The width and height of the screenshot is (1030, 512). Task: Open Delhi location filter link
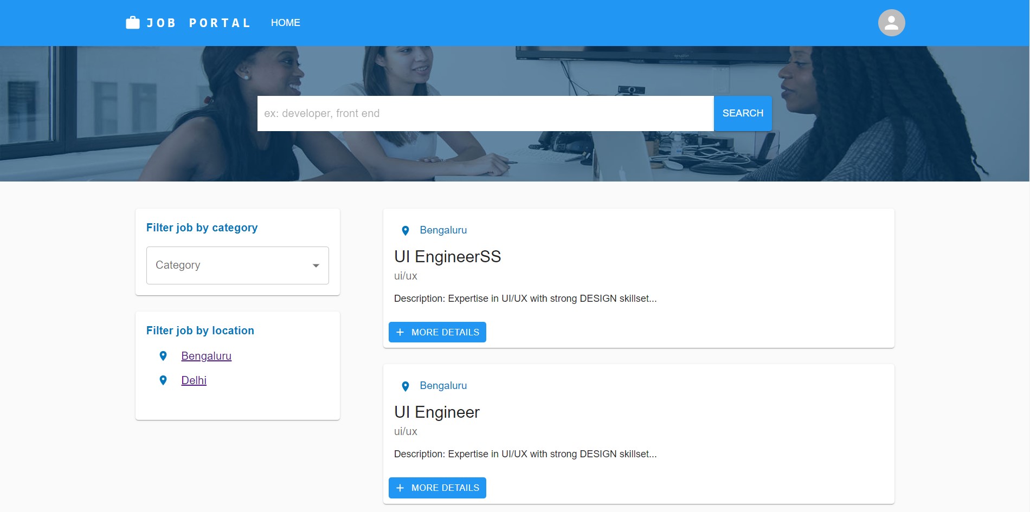pyautogui.click(x=194, y=380)
